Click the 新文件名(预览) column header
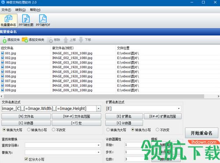Image resolution: width=220 pixels, height=163 pixels. pos(63,48)
